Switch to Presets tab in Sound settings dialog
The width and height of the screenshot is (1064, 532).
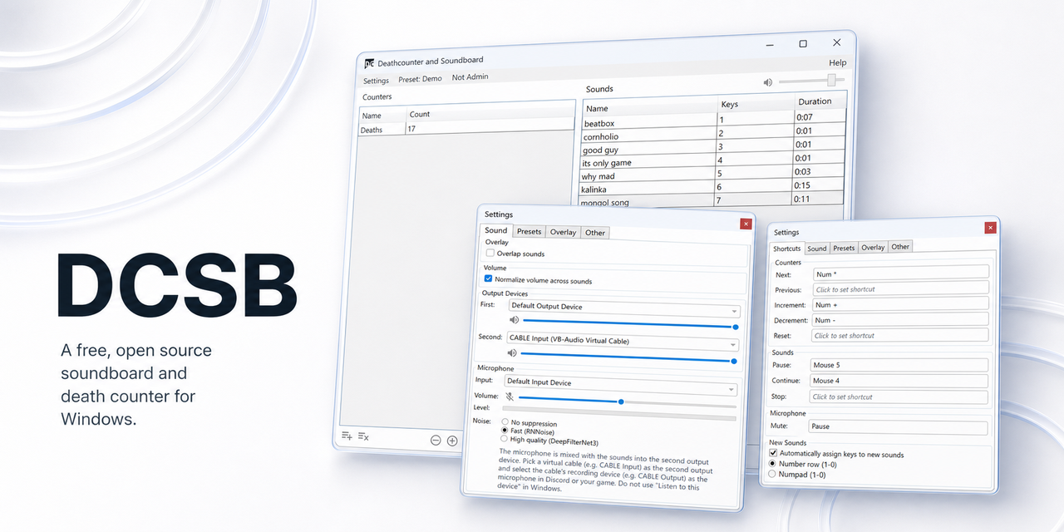click(528, 232)
